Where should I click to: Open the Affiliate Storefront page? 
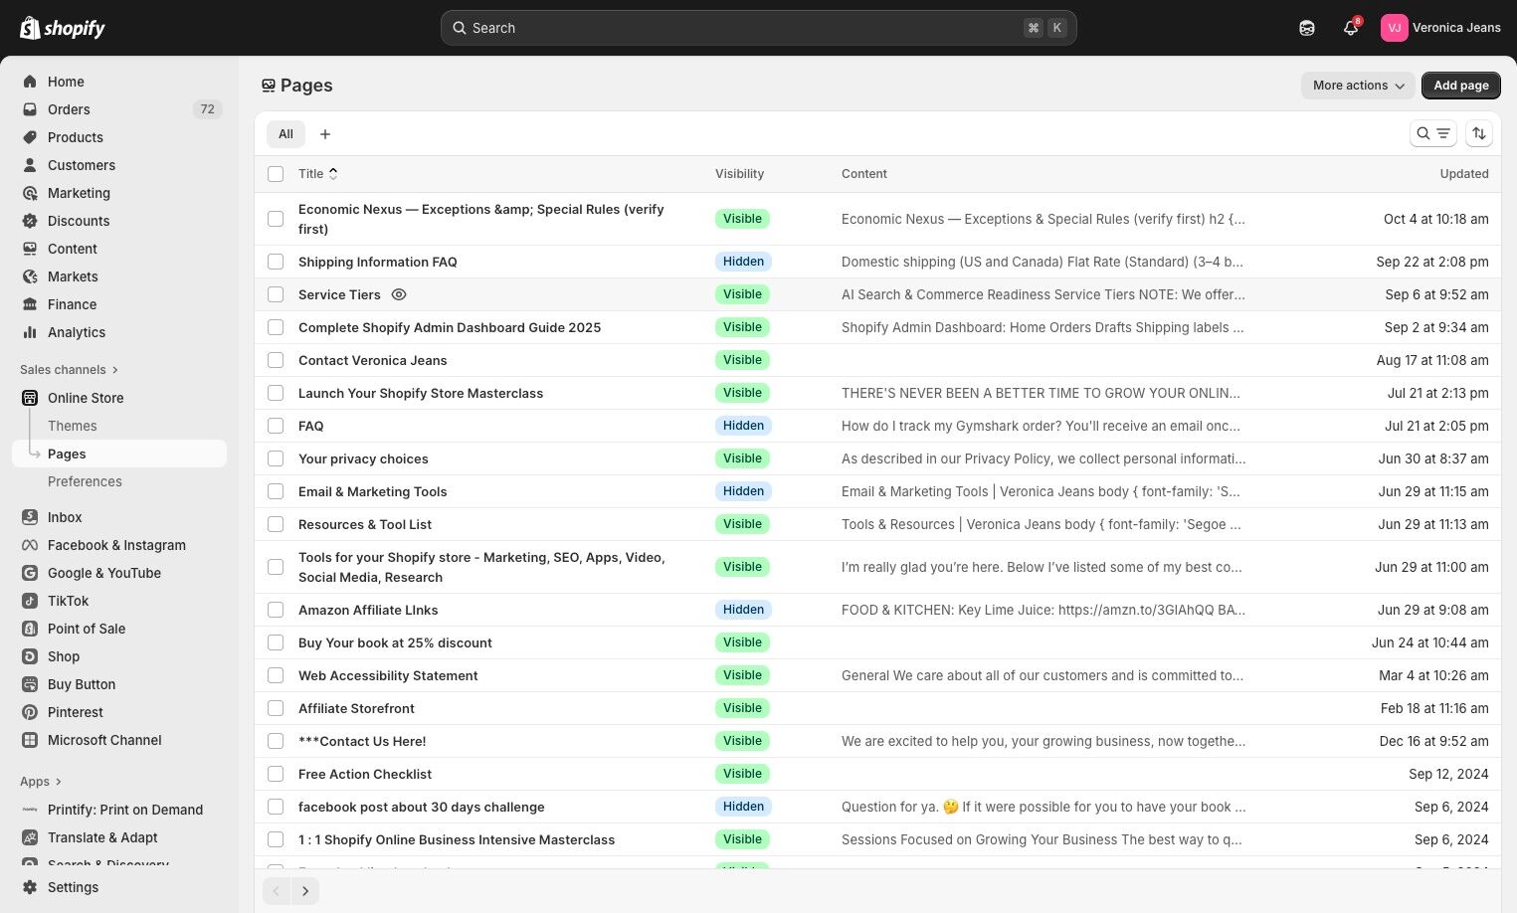[356, 708]
